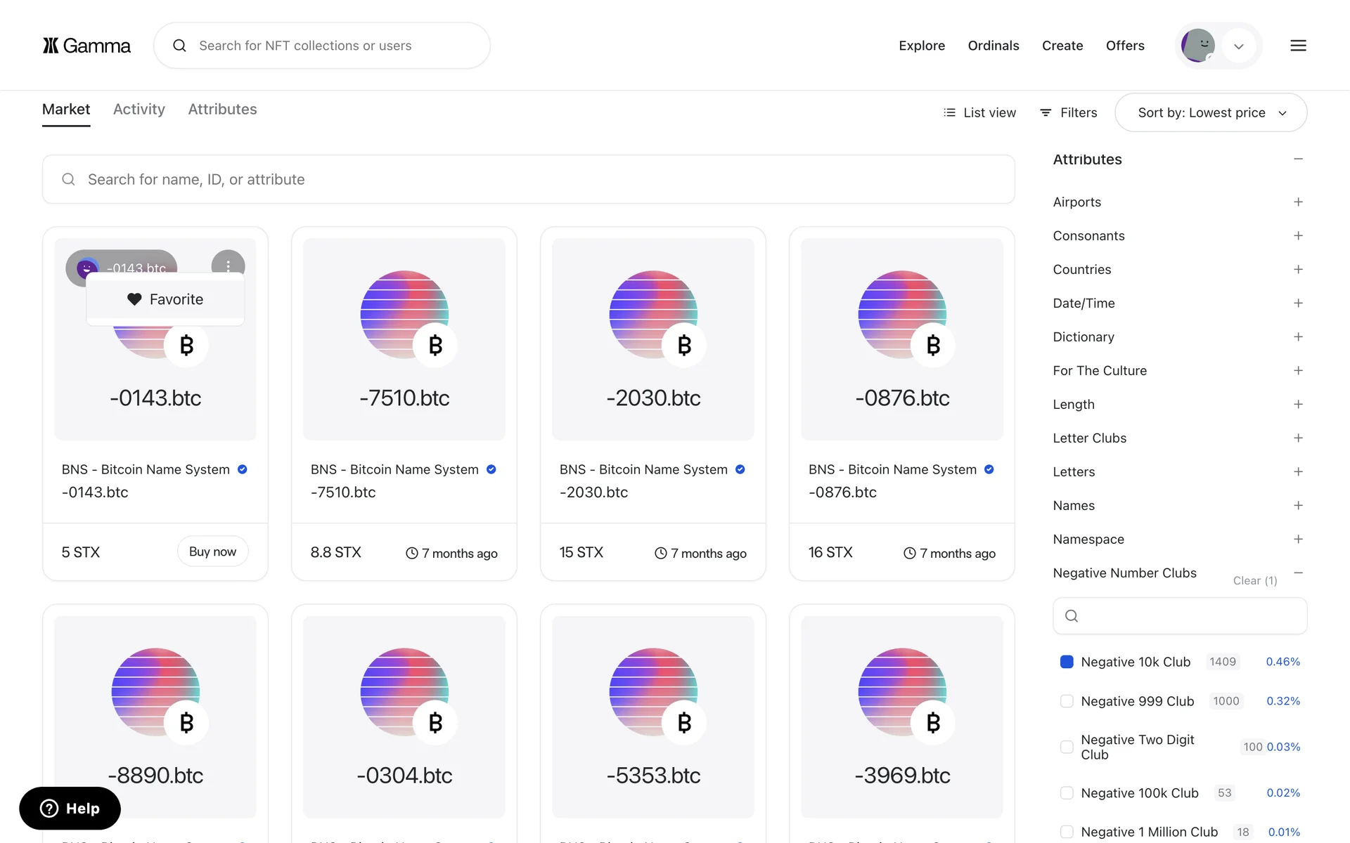Click Buy now on -0143.btc
This screenshot has height=843, width=1350.
pyautogui.click(x=212, y=551)
